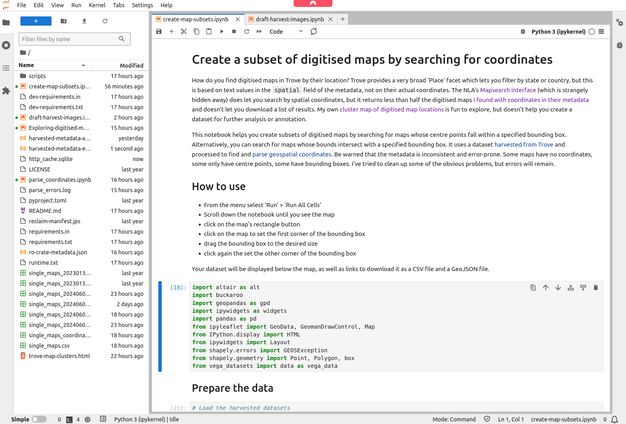626x424 pixels.
Task: Open the cell type Code dropdown
Action: pos(286,31)
